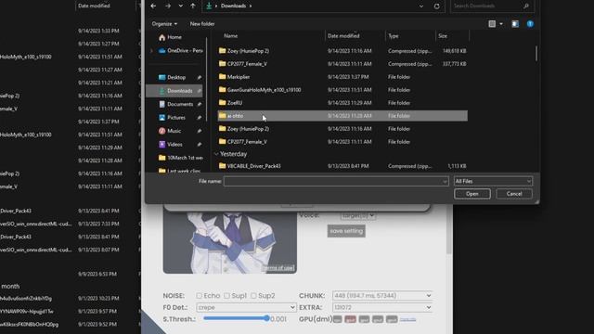Select Downloads in the sidebar
The width and height of the screenshot is (594, 334).
174,91
